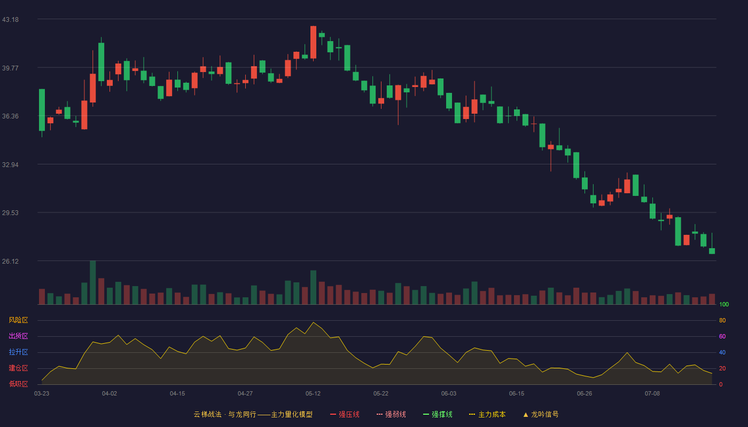748x427 pixels.
Task: Click the 43.18 price axis label
Action: pos(11,20)
